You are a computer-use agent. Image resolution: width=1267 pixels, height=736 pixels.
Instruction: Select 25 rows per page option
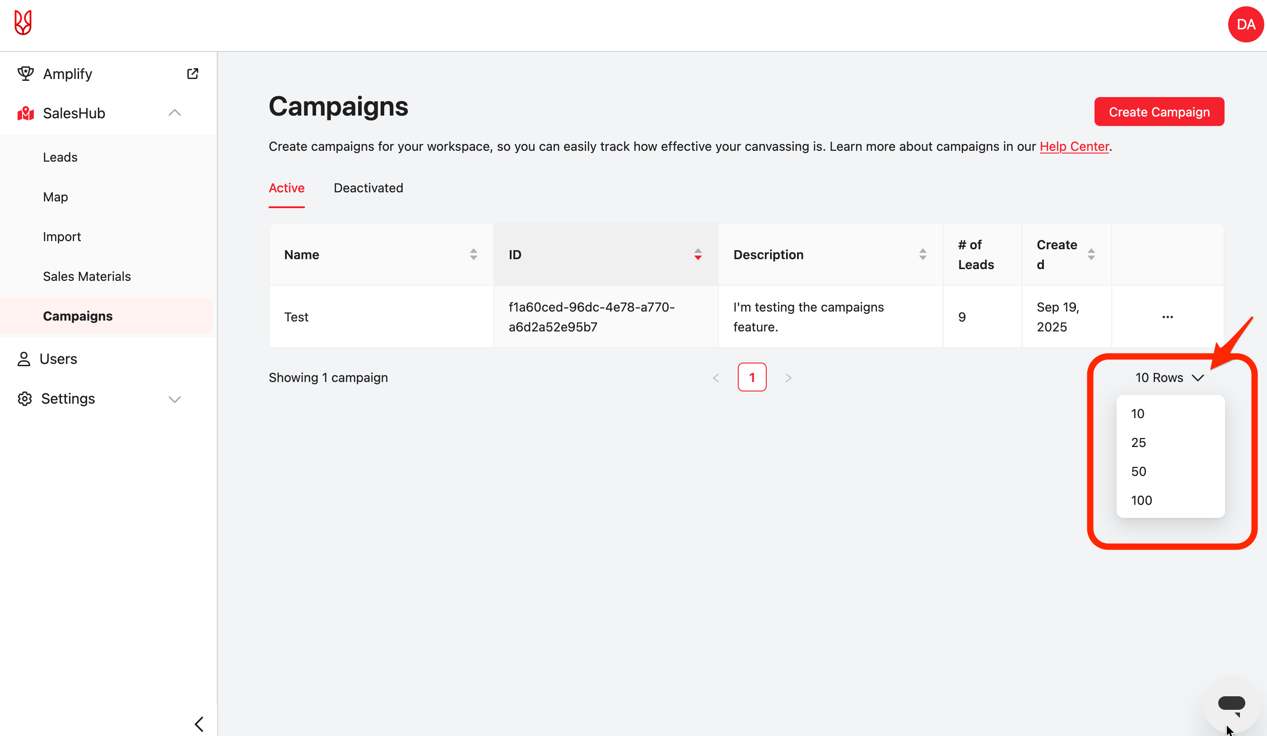1139,443
